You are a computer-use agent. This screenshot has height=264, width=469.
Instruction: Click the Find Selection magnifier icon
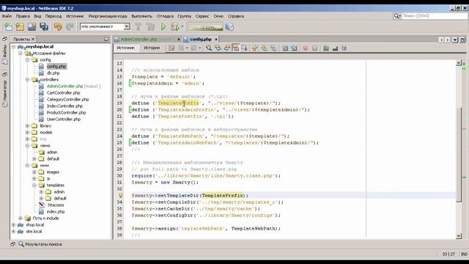click(x=209, y=48)
